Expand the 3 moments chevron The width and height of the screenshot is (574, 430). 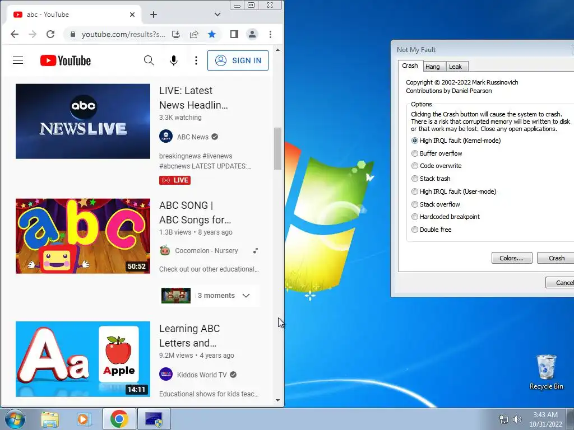pyautogui.click(x=246, y=296)
